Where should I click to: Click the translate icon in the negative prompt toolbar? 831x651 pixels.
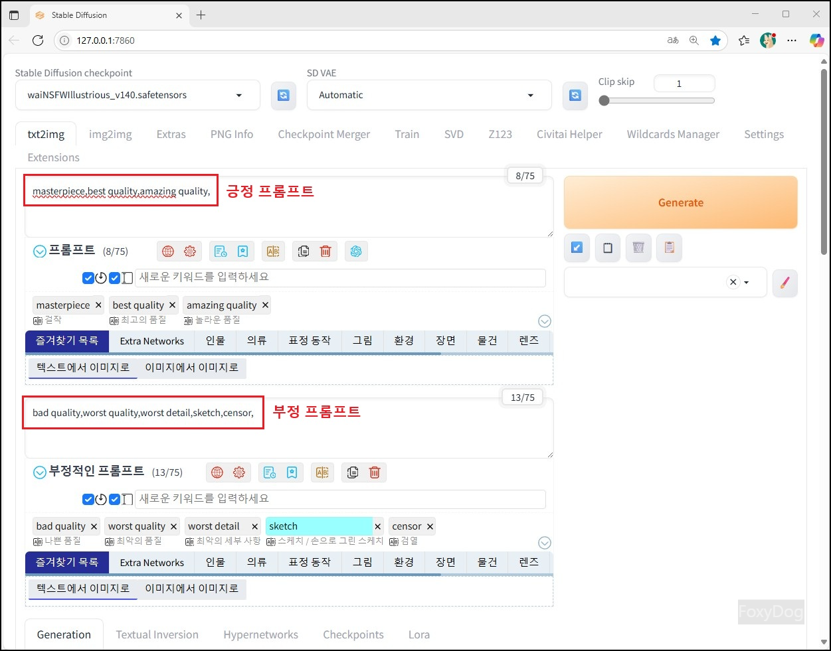tap(322, 472)
